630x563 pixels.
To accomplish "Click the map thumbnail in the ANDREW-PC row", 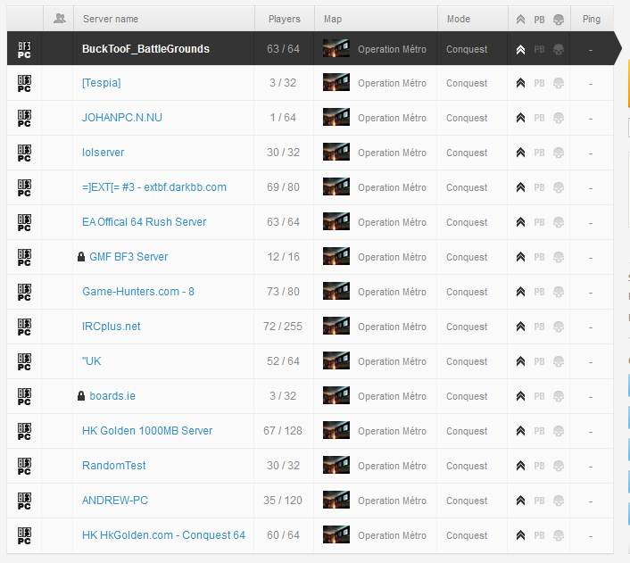I will pos(336,501).
